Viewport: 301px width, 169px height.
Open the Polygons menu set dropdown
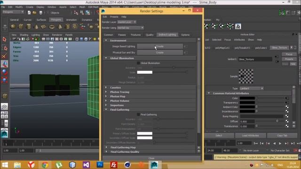(13, 12)
